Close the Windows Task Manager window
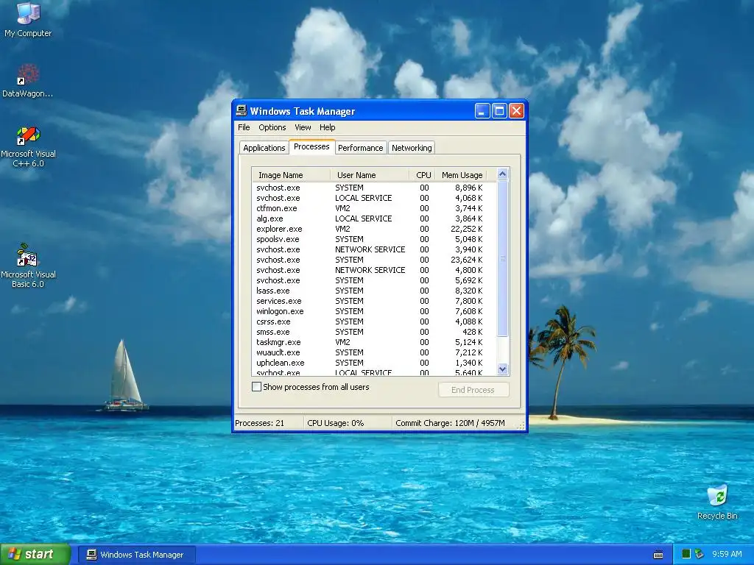This screenshot has width=754, height=565. click(x=516, y=111)
